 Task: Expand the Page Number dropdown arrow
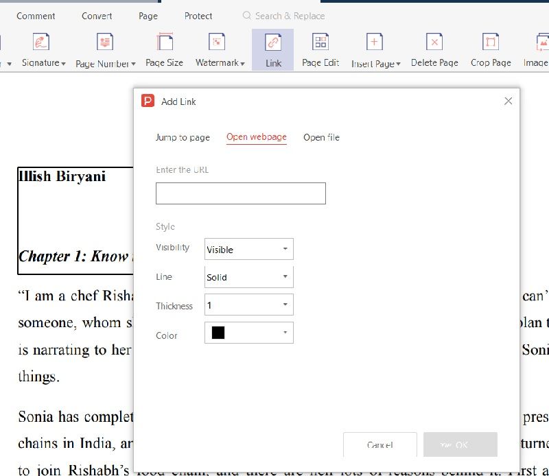133,64
